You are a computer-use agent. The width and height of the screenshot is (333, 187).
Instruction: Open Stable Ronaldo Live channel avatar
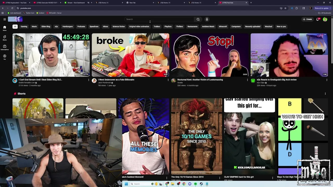point(15,81)
